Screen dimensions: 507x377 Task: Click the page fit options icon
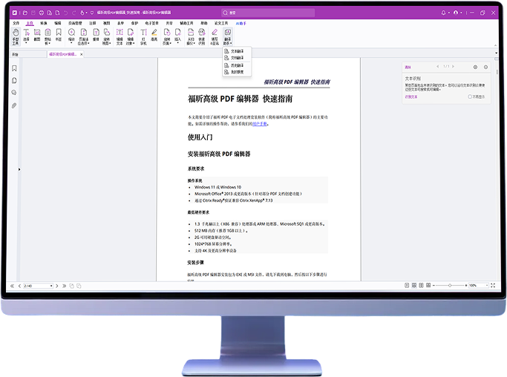click(x=83, y=33)
